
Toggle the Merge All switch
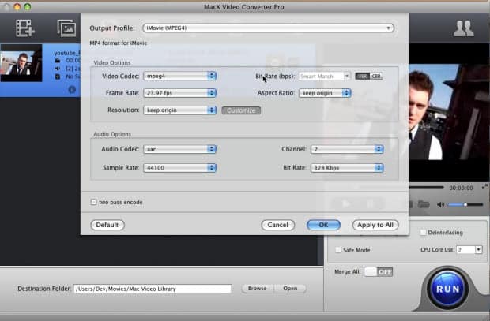point(378,272)
